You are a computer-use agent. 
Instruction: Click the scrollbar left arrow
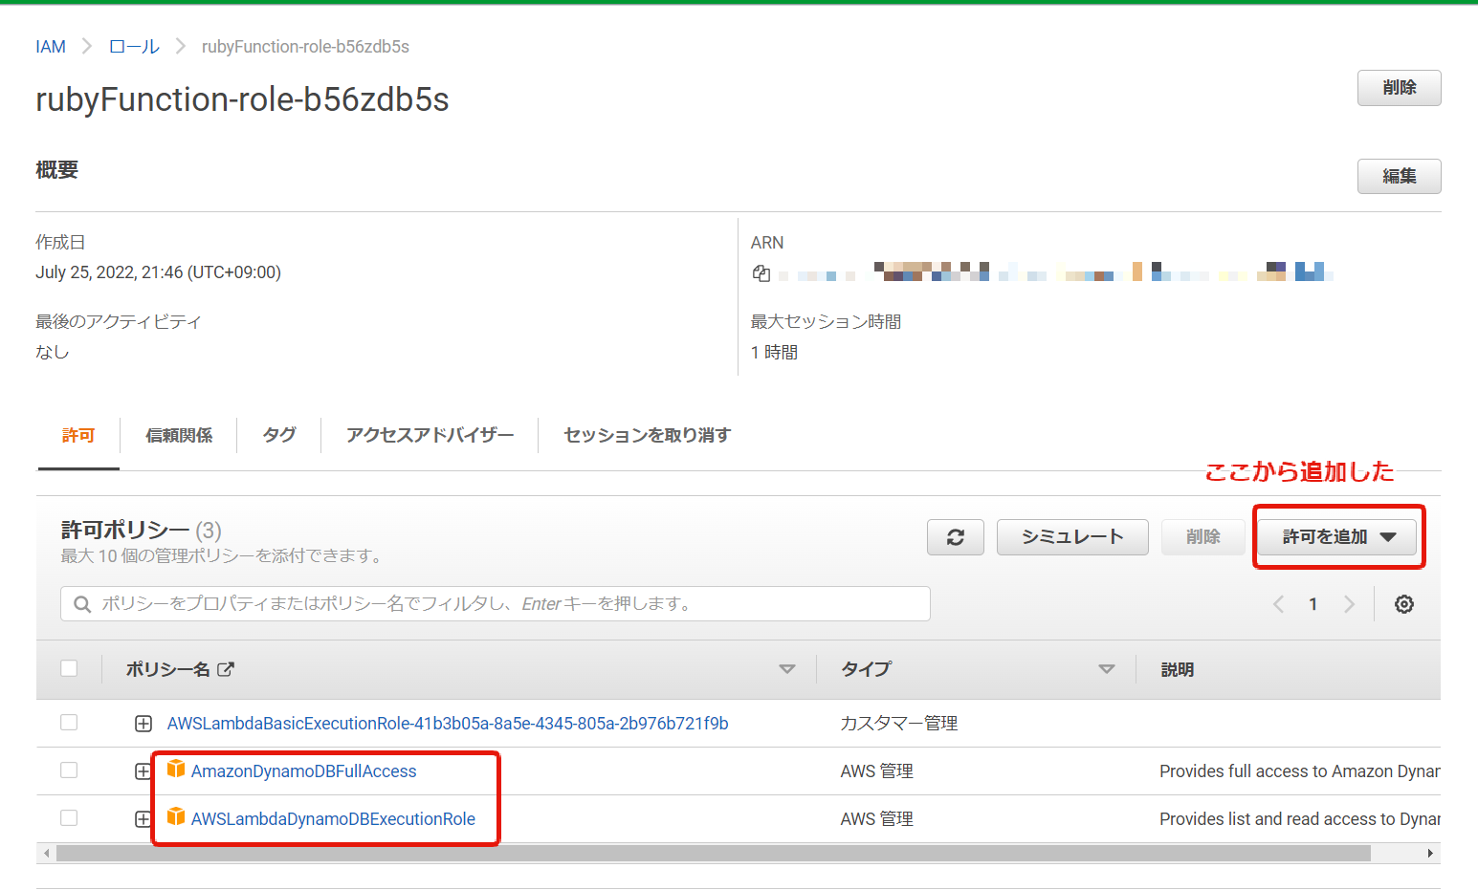[x=46, y=853]
